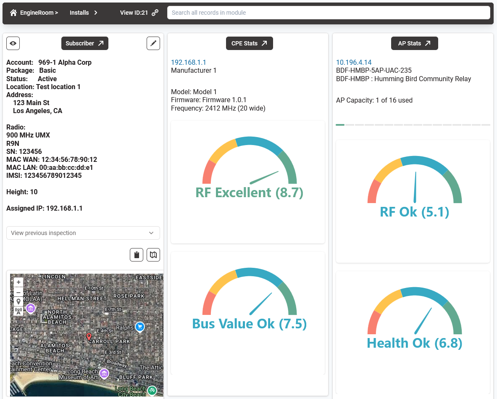Viewport: 497px width, 399px height.
Task: Toggle the eye visibility button
Action: tap(13, 43)
